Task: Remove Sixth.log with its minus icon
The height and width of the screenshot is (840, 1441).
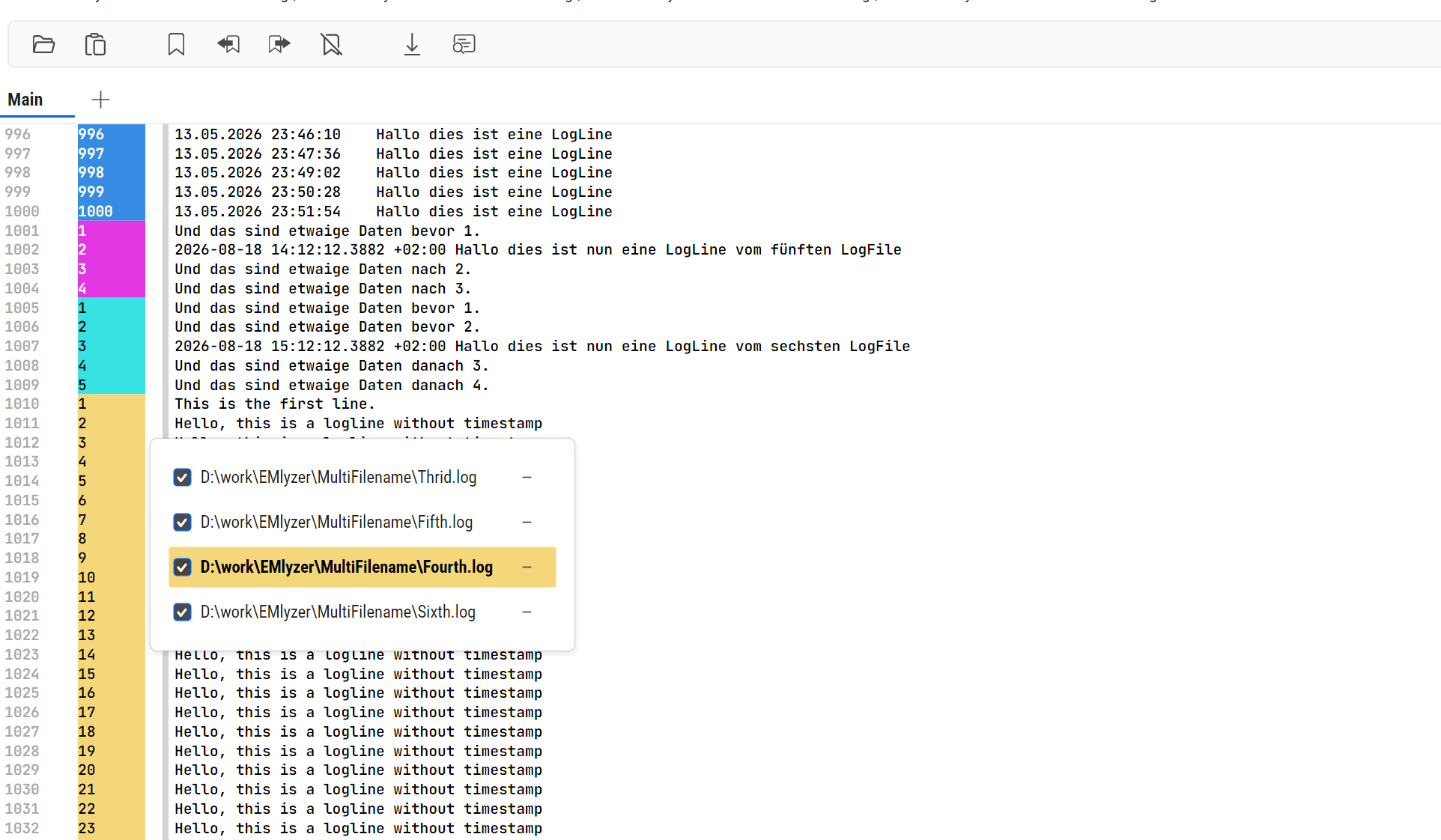Action: coord(527,612)
